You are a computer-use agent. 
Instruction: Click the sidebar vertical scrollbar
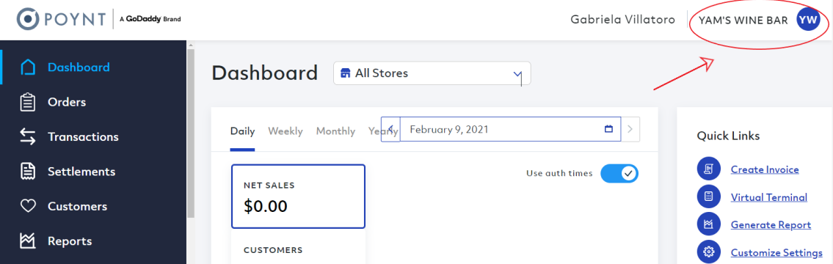190,133
